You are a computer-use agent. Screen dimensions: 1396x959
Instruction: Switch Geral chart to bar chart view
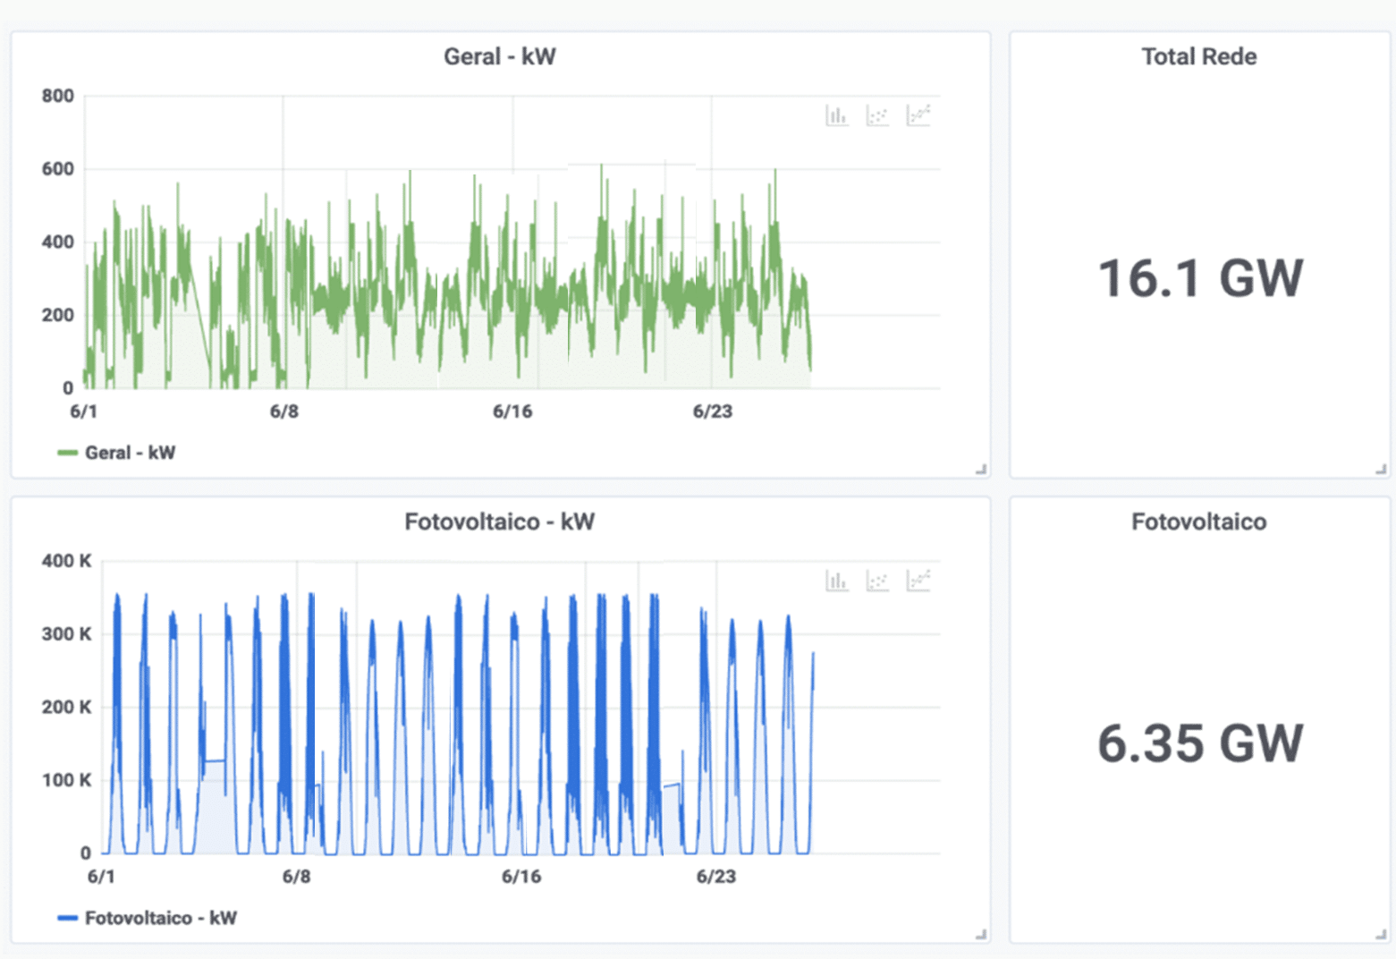pyautogui.click(x=836, y=115)
